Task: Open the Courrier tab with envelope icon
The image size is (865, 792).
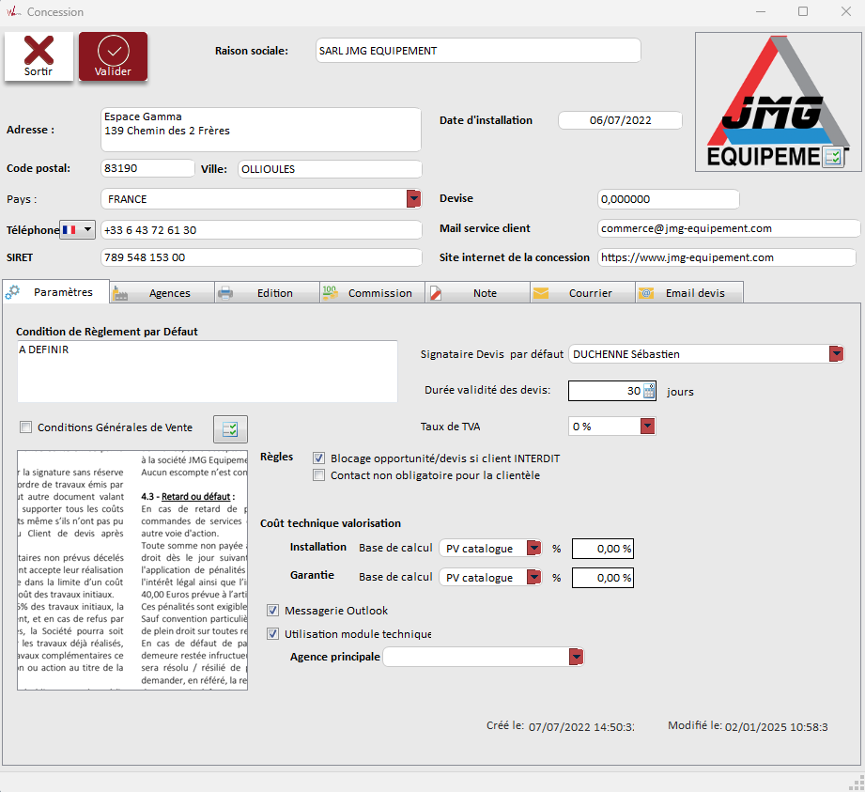Action: [581, 293]
